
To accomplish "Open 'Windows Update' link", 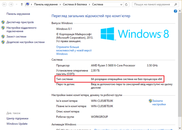I will [x=17, y=124].
